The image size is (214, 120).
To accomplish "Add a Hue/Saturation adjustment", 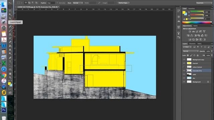I will 188,36.
